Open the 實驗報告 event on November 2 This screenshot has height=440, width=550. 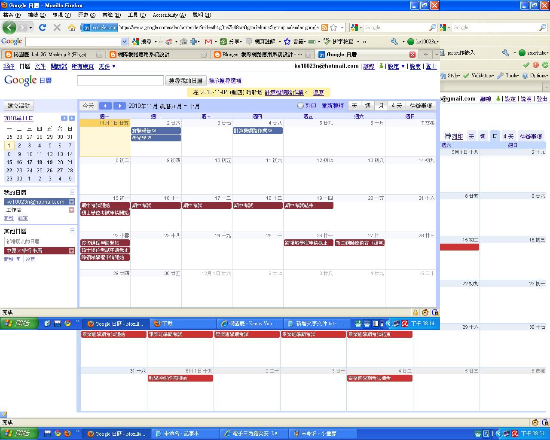(x=156, y=131)
